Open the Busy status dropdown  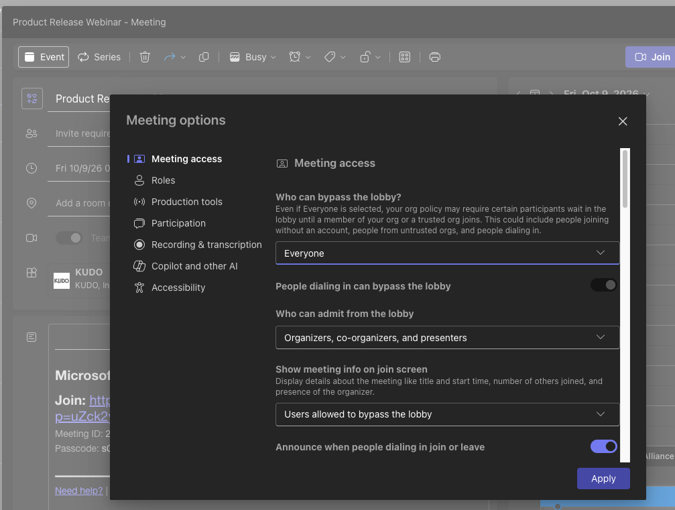pyautogui.click(x=252, y=57)
